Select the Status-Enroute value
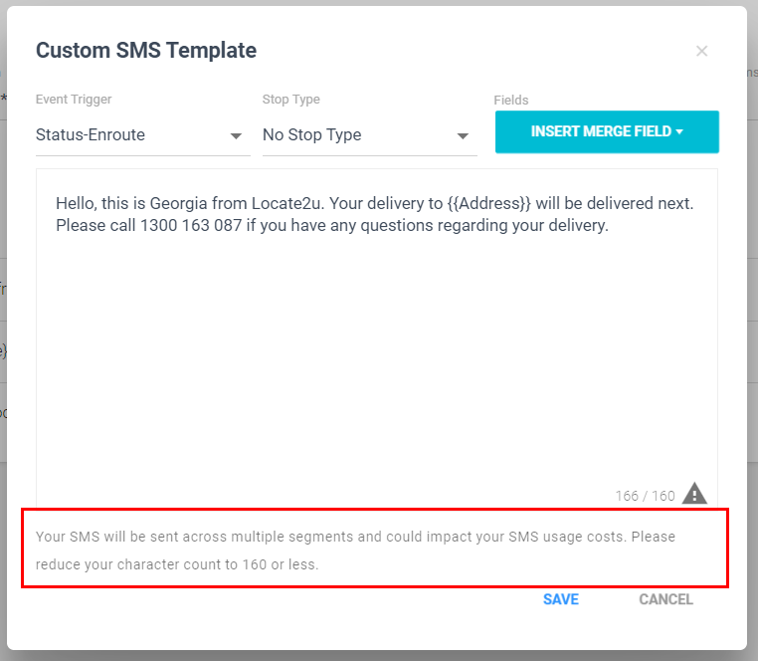 [x=91, y=134]
